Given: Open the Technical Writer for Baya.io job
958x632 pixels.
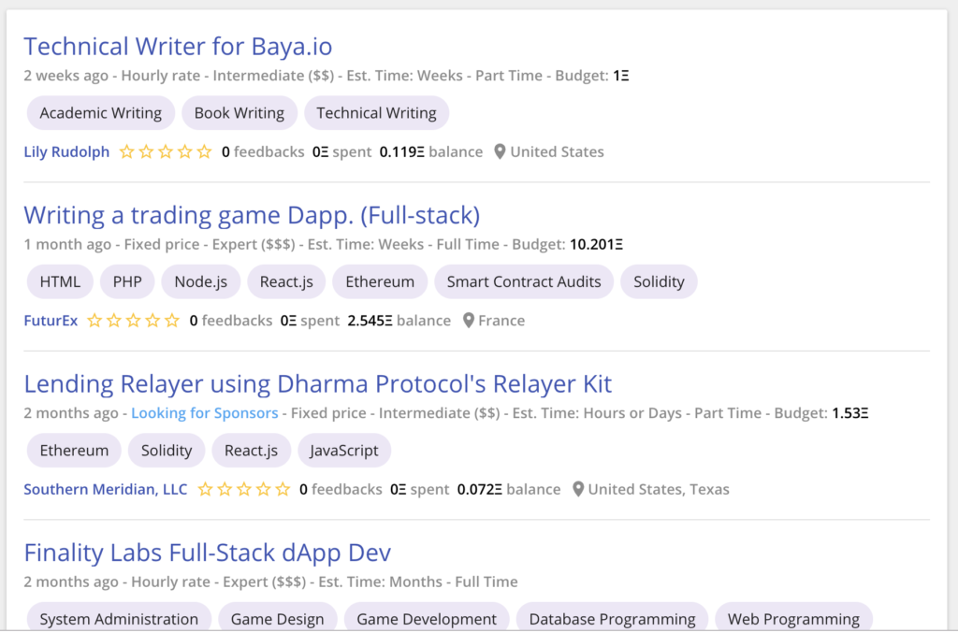Looking at the screenshot, I should 178,47.
